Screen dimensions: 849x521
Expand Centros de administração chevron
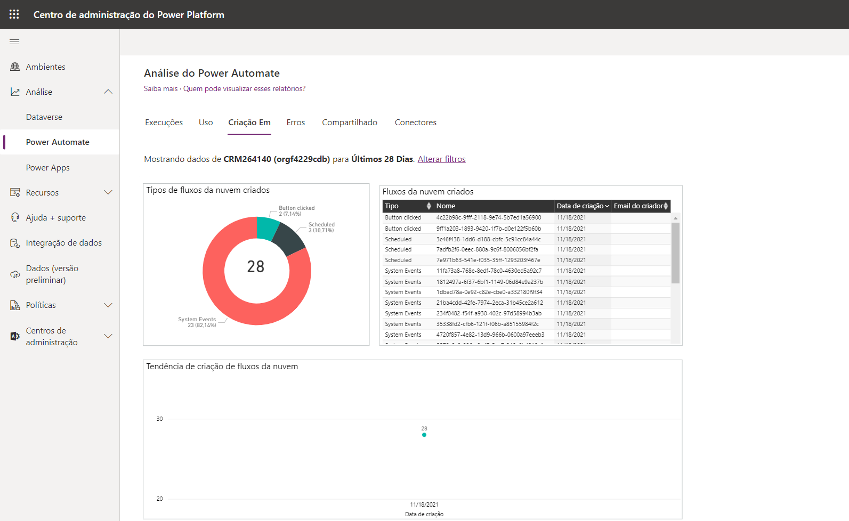108,336
